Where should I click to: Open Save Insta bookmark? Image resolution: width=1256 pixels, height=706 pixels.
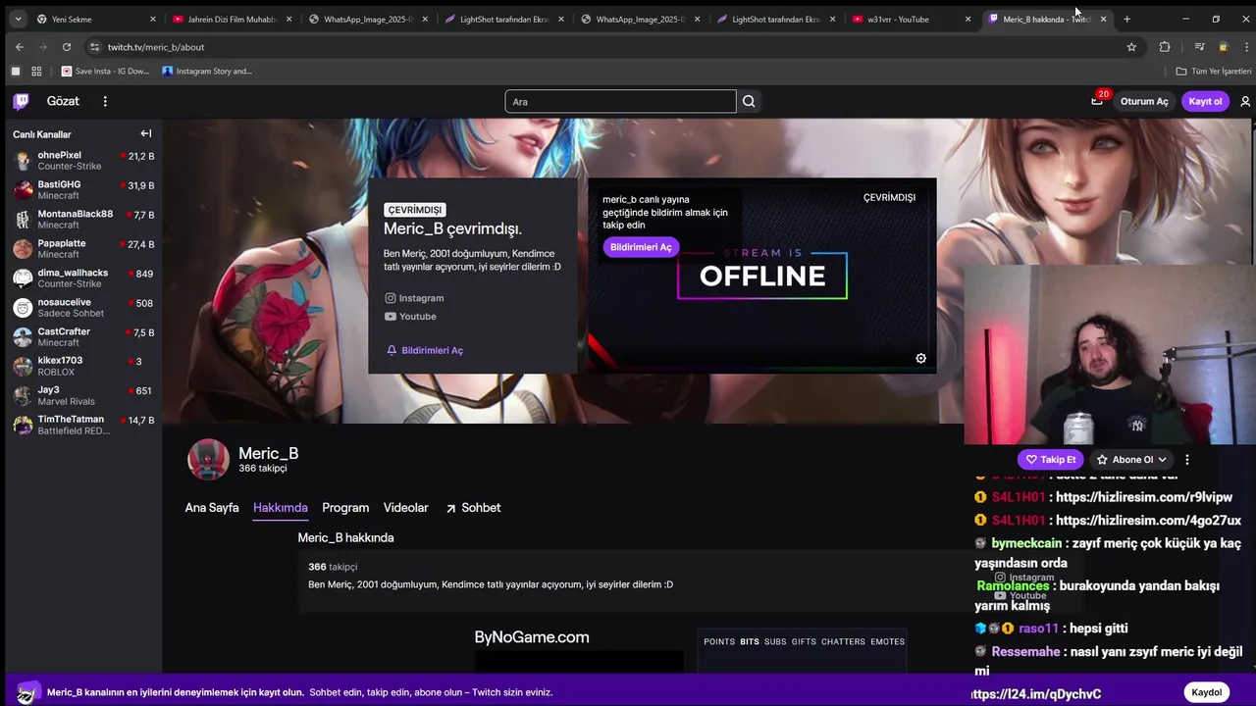tap(106, 71)
